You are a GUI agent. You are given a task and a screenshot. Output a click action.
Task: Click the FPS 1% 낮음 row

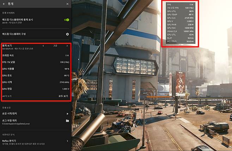pos(35,62)
